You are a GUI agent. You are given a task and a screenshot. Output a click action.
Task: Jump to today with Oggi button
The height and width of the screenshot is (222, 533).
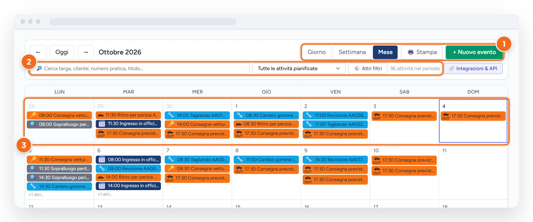click(62, 52)
